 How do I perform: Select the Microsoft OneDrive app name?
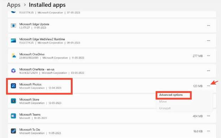(32, 54)
